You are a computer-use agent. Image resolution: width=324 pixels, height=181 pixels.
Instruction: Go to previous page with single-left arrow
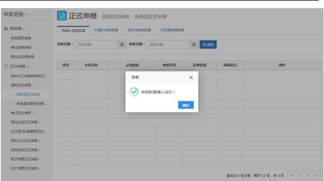tap(300, 176)
